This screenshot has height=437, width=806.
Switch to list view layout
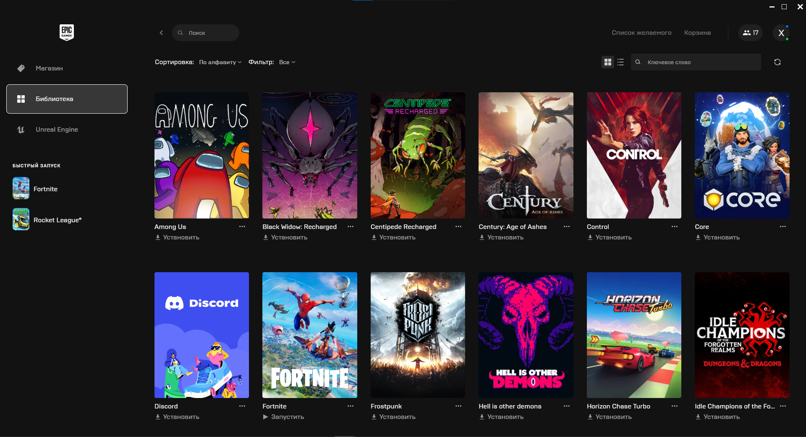tap(621, 62)
